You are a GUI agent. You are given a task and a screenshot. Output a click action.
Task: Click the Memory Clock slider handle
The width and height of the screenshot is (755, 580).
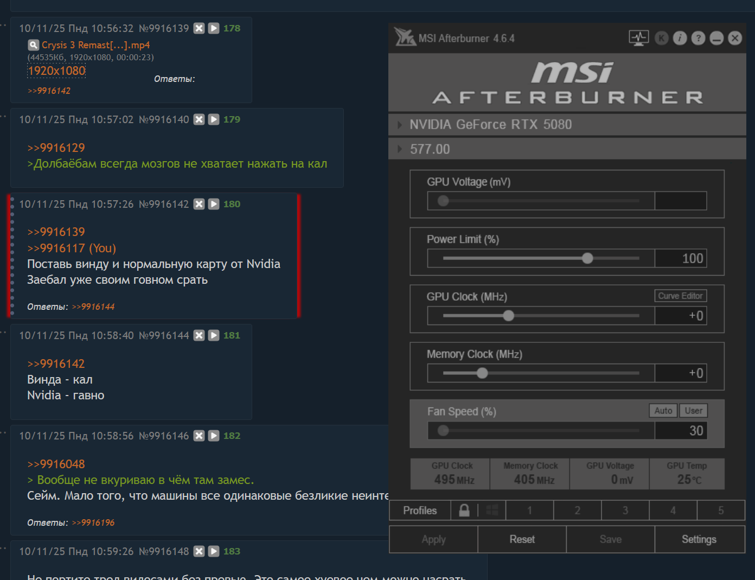[x=482, y=373]
